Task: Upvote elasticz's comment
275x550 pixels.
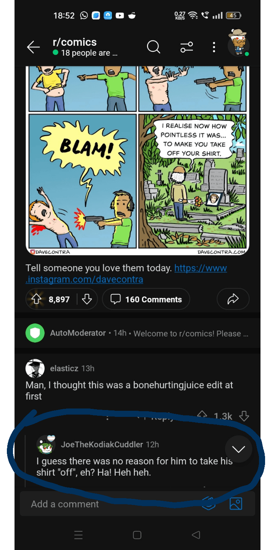Action: (202, 416)
